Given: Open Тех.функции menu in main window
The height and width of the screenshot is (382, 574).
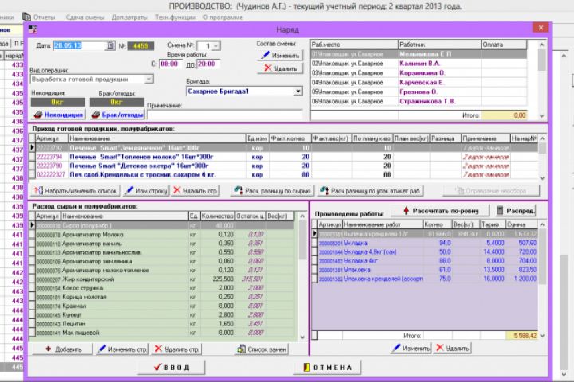Looking at the screenshot, I should pos(175,18).
